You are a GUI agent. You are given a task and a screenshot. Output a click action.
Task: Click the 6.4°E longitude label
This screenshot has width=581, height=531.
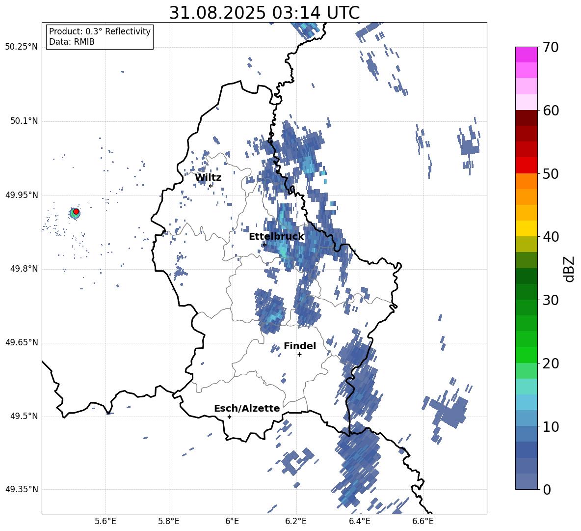359,521
